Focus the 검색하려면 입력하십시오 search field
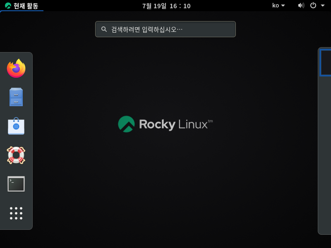Screen dimensions: 331x248 (x=165, y=29)
